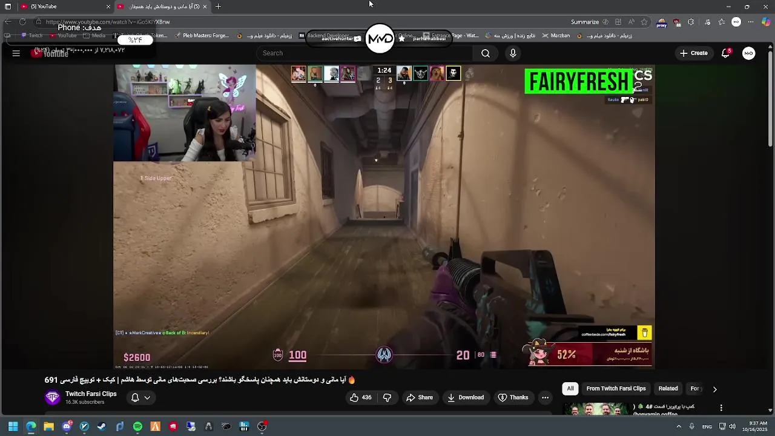775x436 pixels.
Task: Open Discord from the taskbar
Action: point(67,426)
